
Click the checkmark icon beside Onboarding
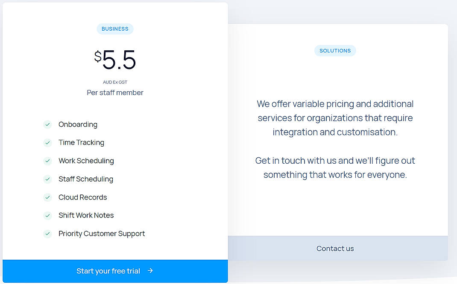(x=47, y=125)
